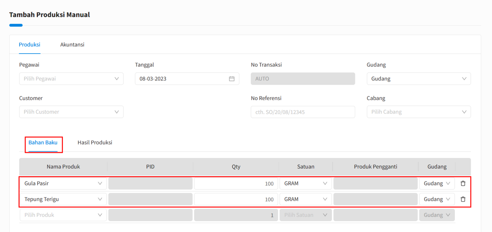Open the Tepung Terigu product dropdown

point(63,199)
